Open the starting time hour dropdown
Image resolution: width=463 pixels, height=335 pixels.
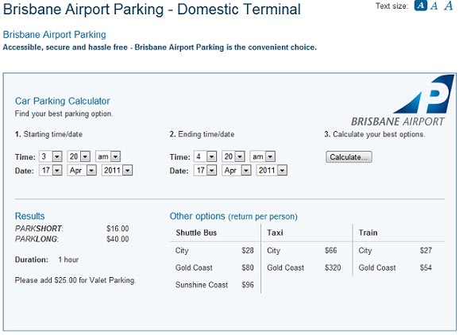click(51, 156)
